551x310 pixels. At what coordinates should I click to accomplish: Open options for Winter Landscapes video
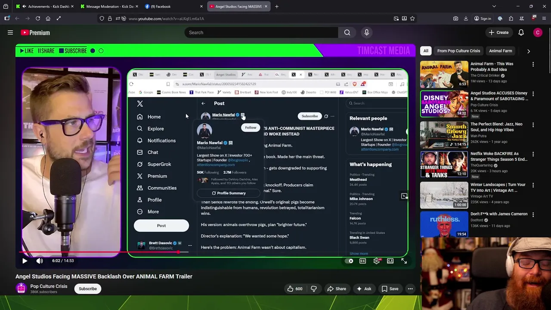click(533, 185)
